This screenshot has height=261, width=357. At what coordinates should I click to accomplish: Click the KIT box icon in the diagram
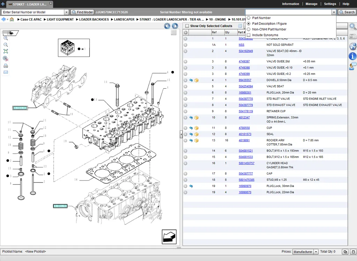click(x=68, y=47)
